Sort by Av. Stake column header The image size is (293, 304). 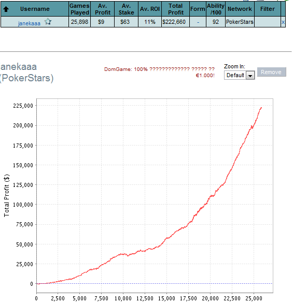pyautogui.click(x=126, y=9)
